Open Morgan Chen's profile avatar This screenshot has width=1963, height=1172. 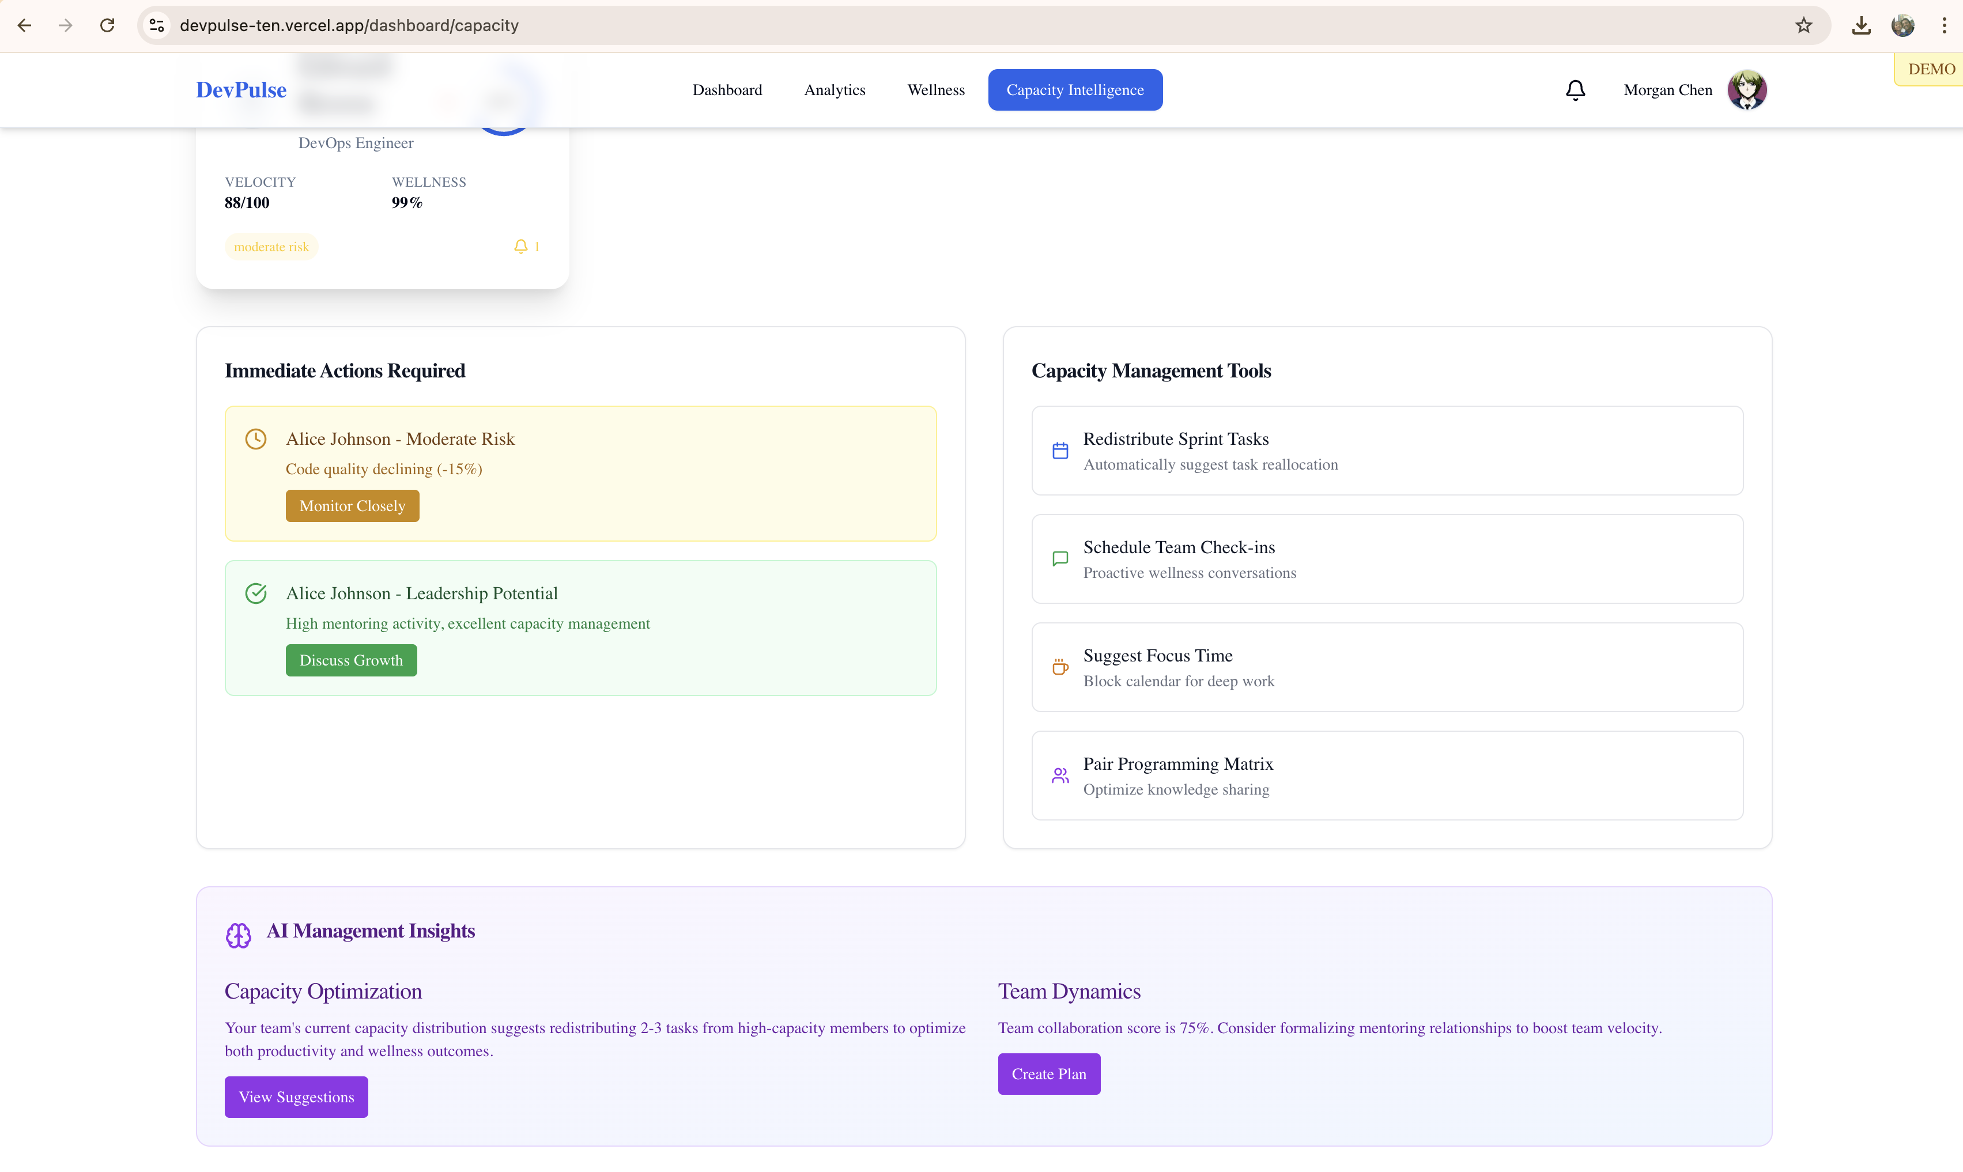pyautogui.click(x=1746, y=90)
